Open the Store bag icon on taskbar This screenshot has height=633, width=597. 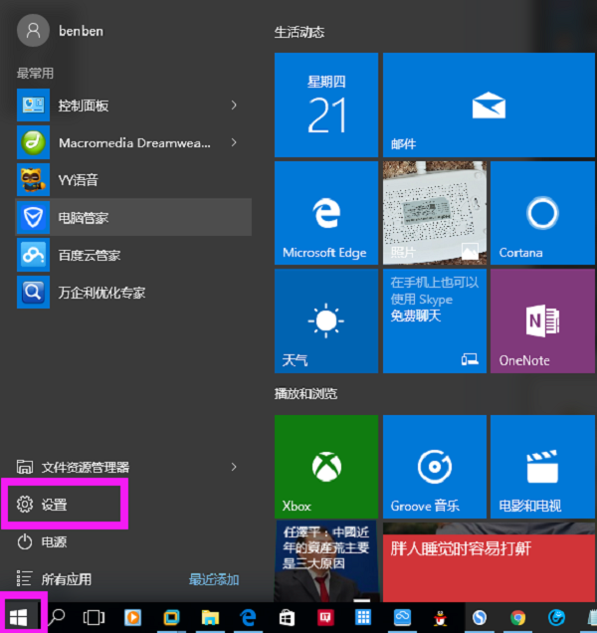[287, 618]
